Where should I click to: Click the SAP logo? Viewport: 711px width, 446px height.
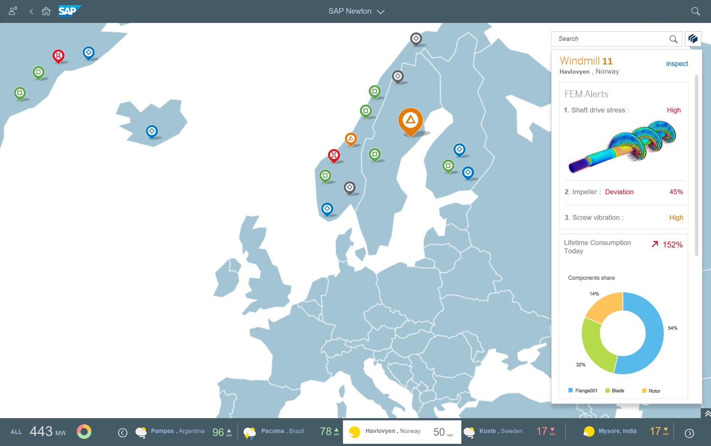69,11
